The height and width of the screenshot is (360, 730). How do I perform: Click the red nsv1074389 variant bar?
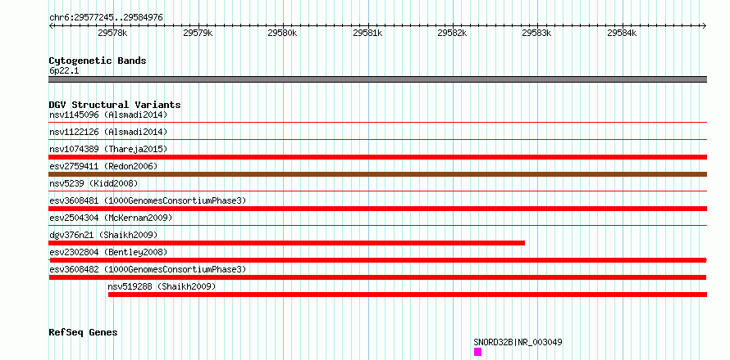click(x=378, y=157)
